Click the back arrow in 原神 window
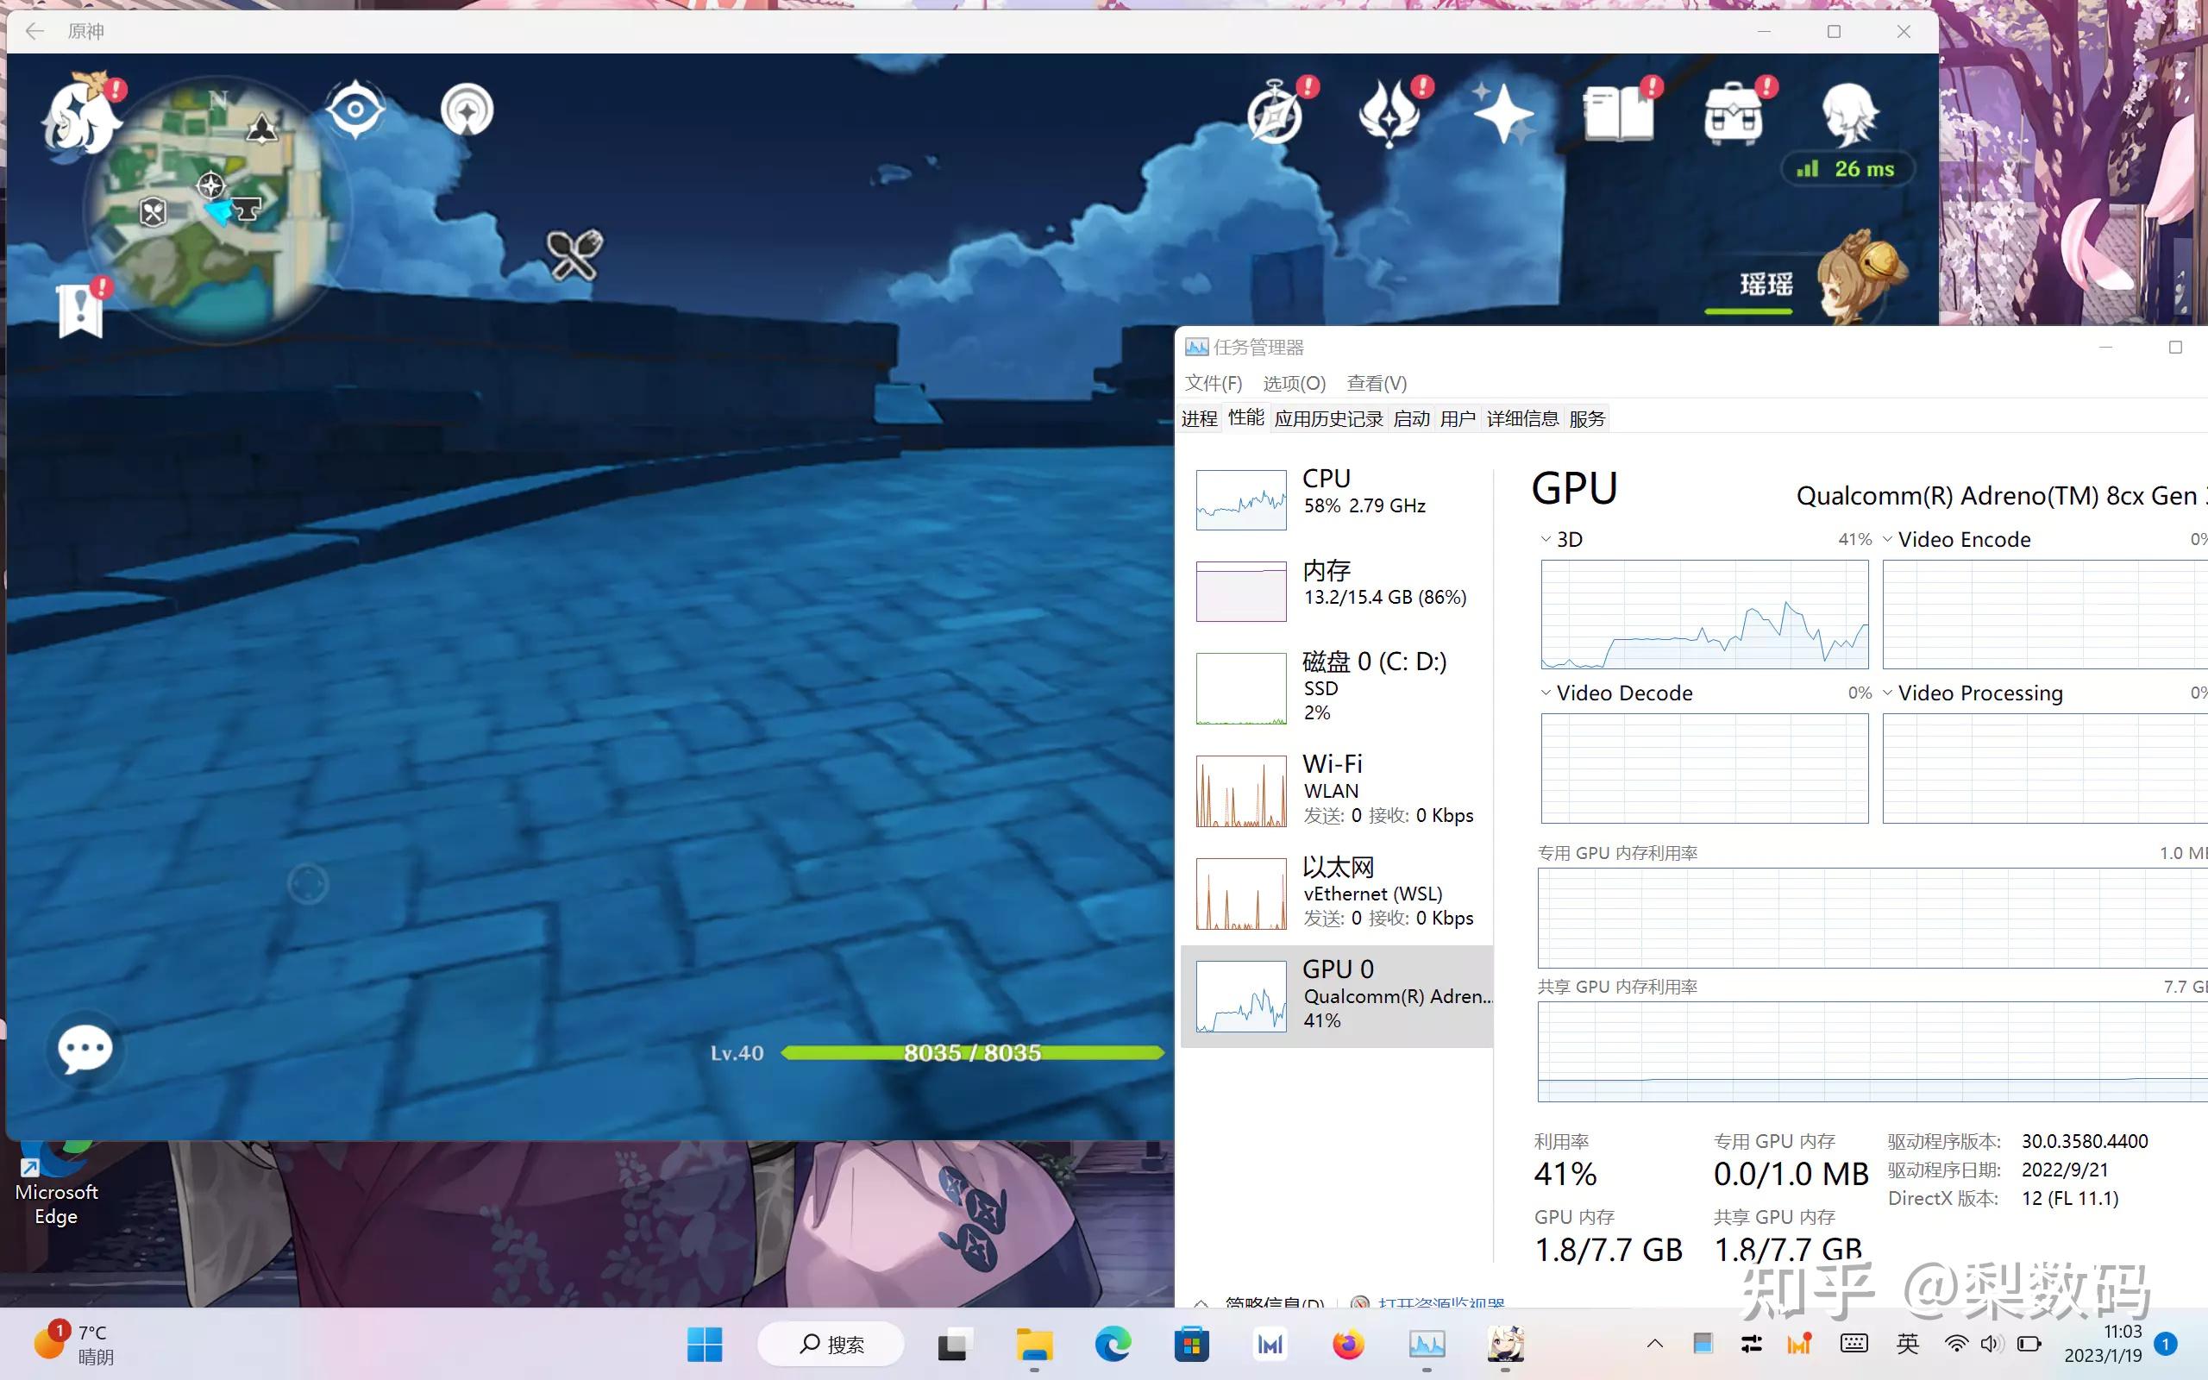The image size is (2208, 1380). coord(34,31)
